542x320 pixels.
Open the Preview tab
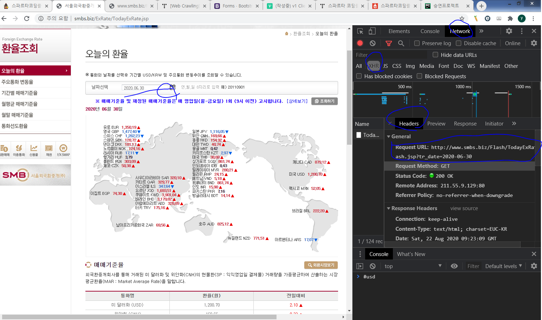click(436, 124)
